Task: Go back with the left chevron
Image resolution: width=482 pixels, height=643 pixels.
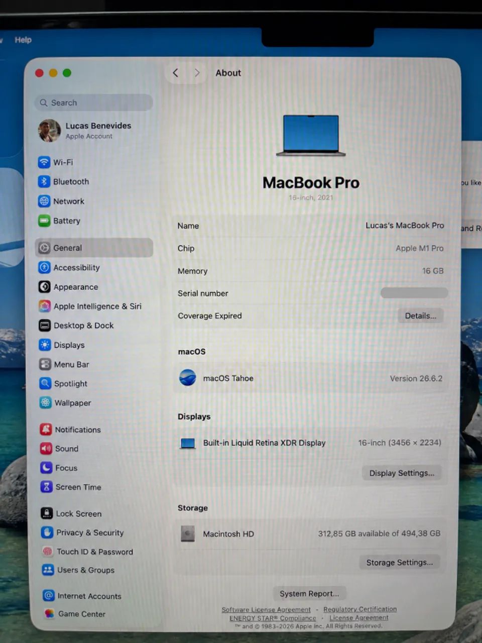Action: pos(175,73)
